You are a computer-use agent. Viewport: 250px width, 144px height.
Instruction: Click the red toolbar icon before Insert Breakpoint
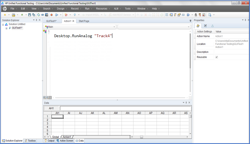click(x=66, y=15)
